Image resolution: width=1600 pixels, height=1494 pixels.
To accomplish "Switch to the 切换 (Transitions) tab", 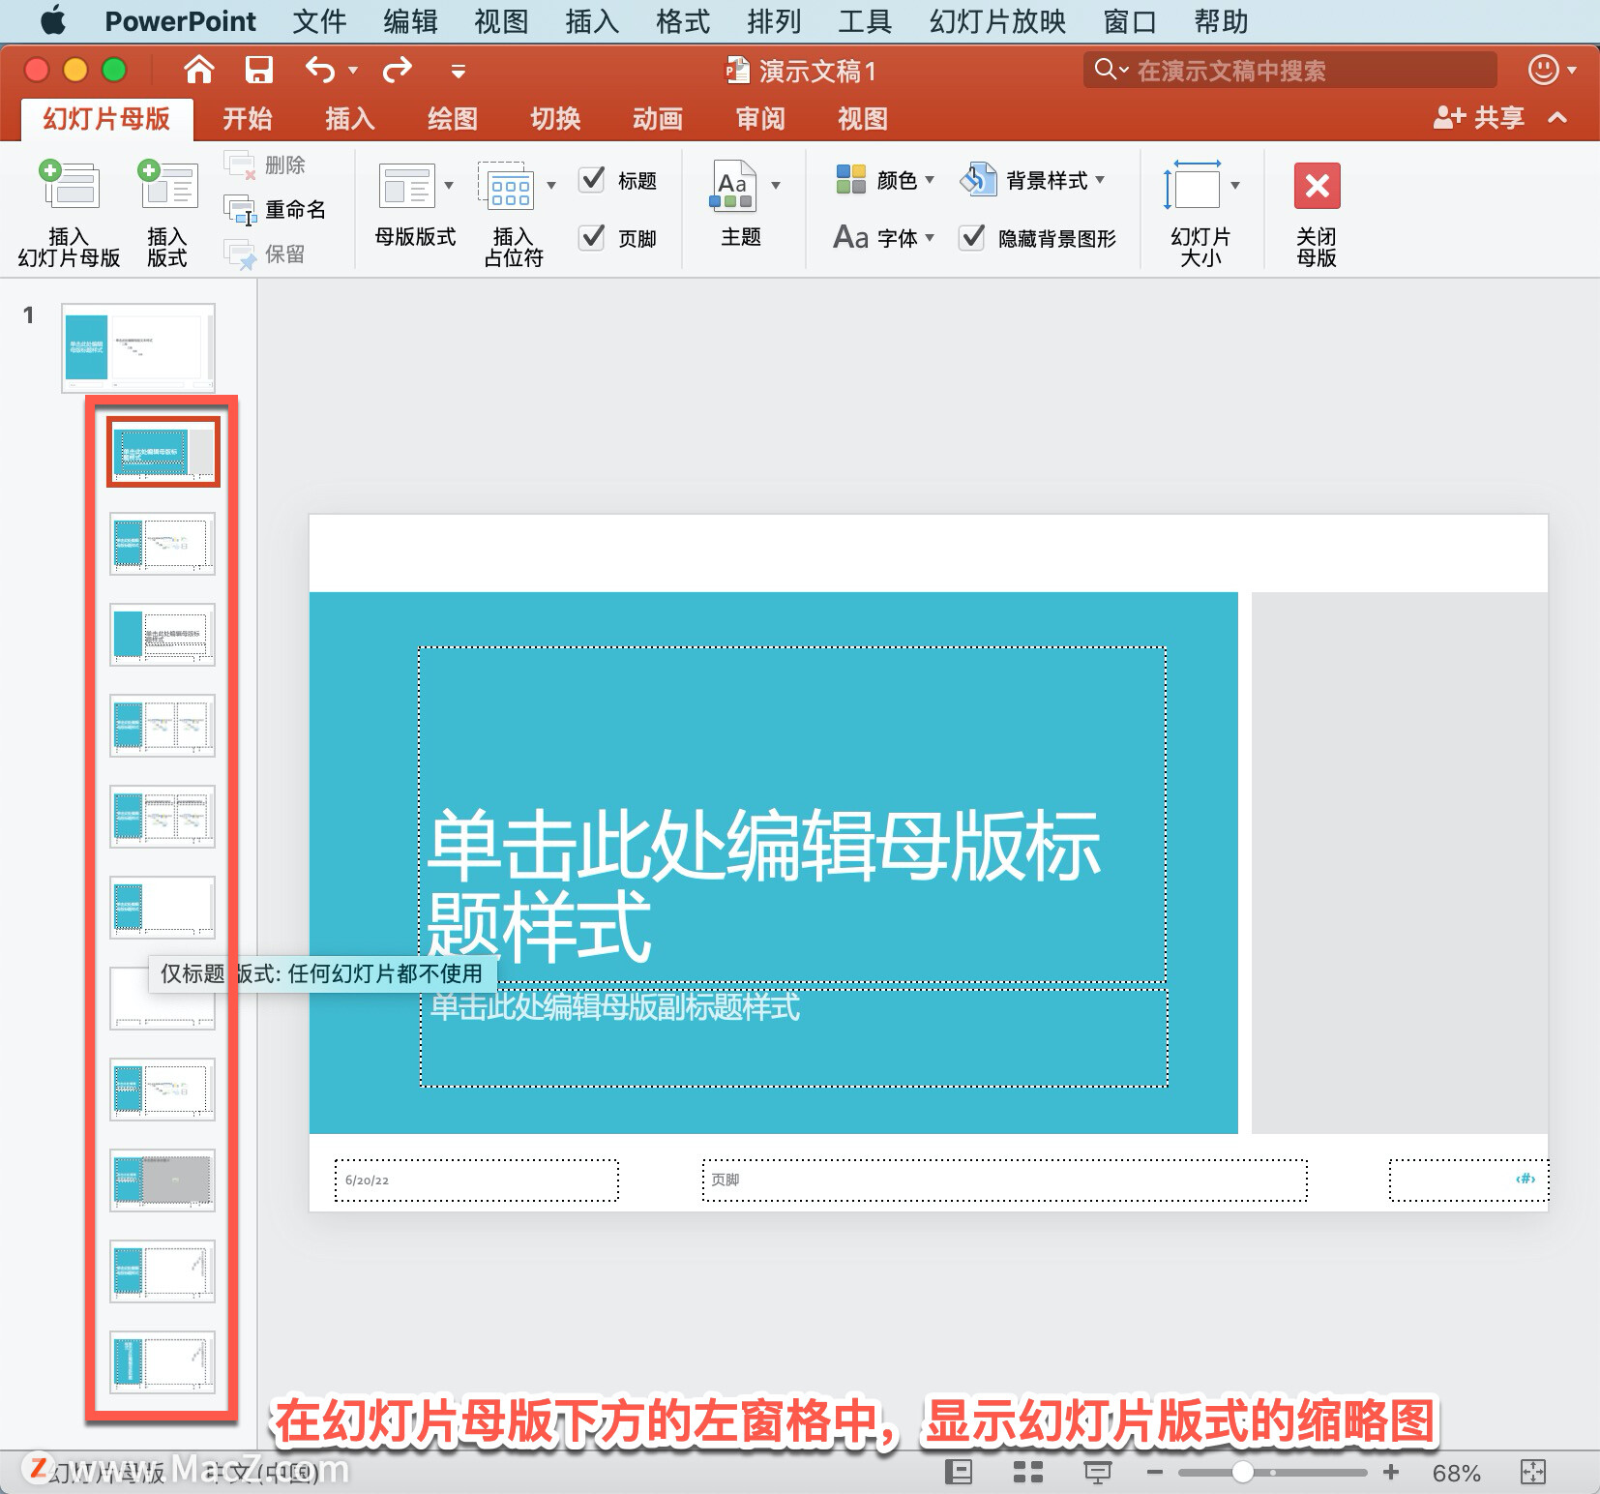I will [x=555, y=118].
